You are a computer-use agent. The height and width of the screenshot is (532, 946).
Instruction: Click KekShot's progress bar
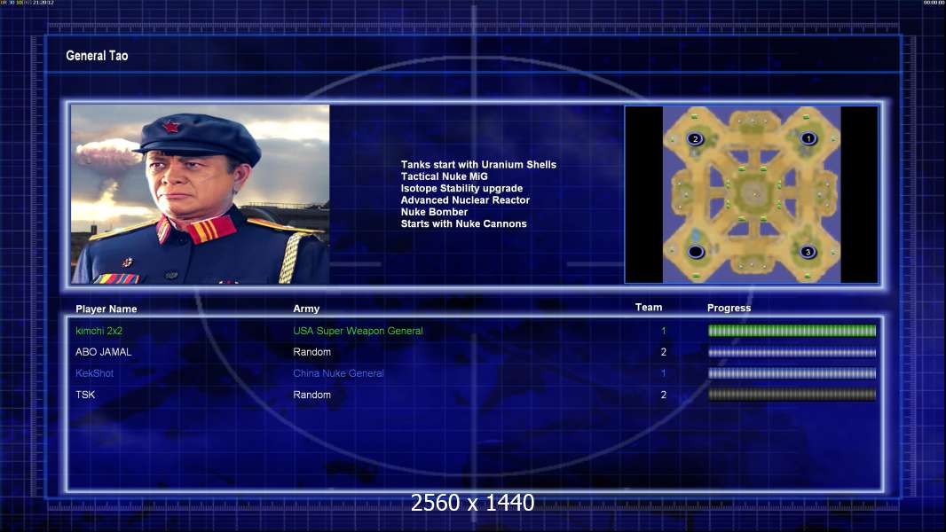click(x=792, y=373)
